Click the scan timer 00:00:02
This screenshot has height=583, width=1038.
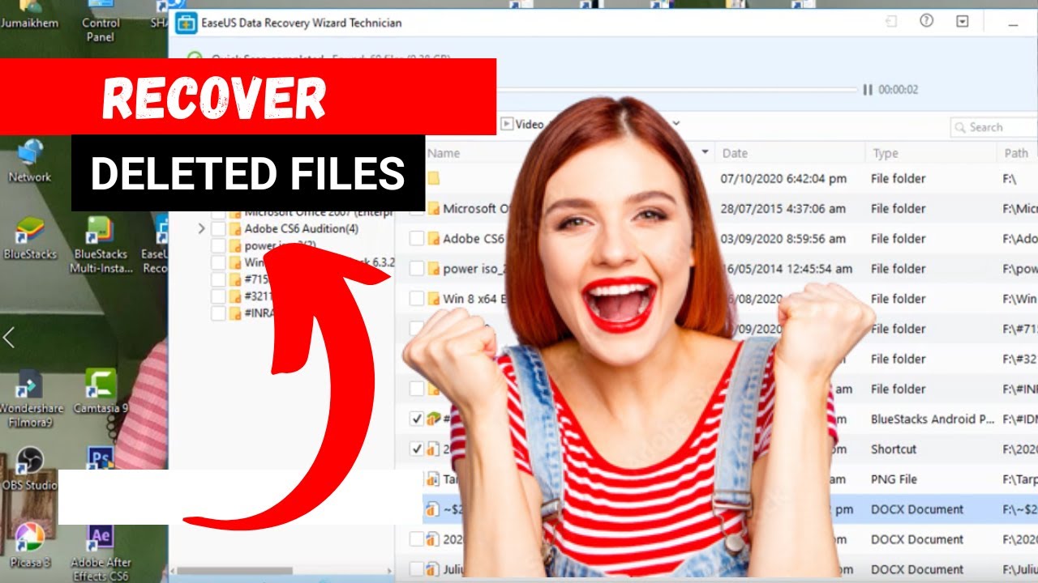tap(899, 89)
